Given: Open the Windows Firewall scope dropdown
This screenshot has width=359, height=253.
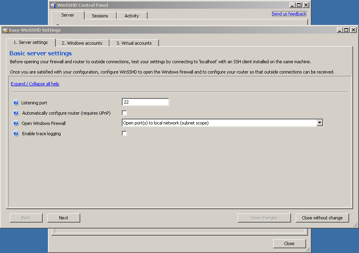Looking at the screenshot, I should coord(319,123).
